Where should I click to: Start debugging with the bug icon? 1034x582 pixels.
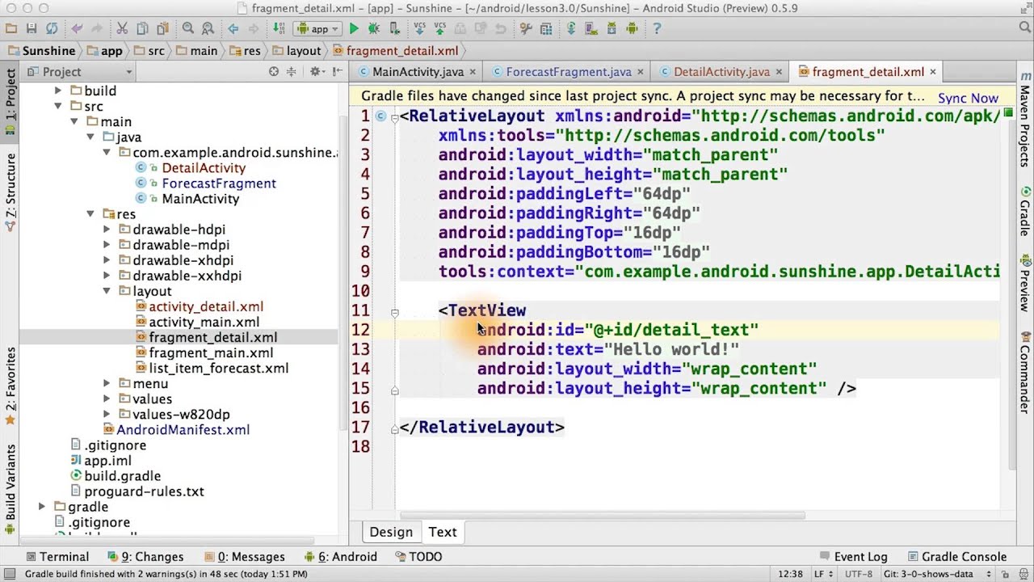[x=374, y=28]
